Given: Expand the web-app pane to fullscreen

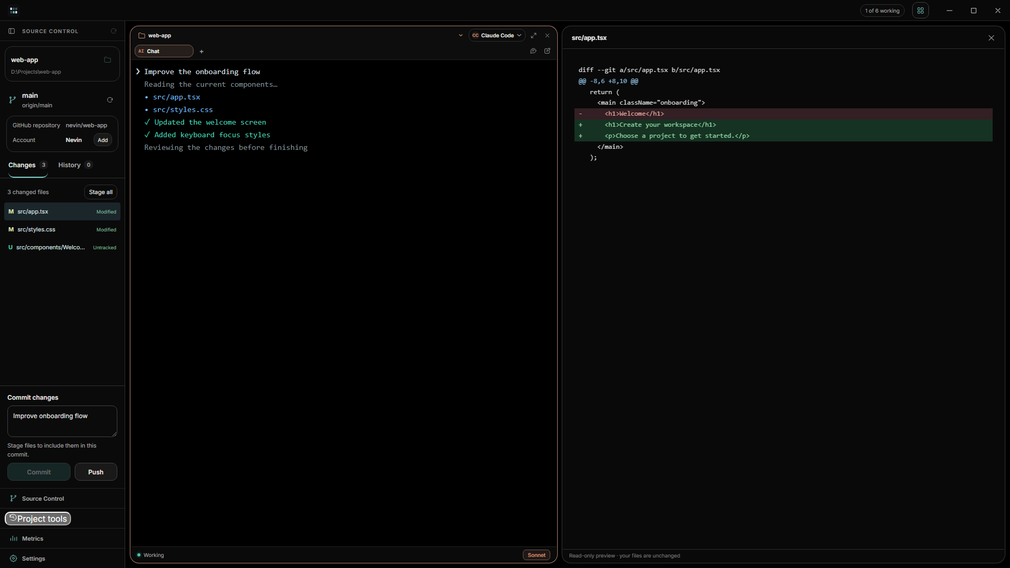Looking at the screenshot, I should tap(533, 35).
